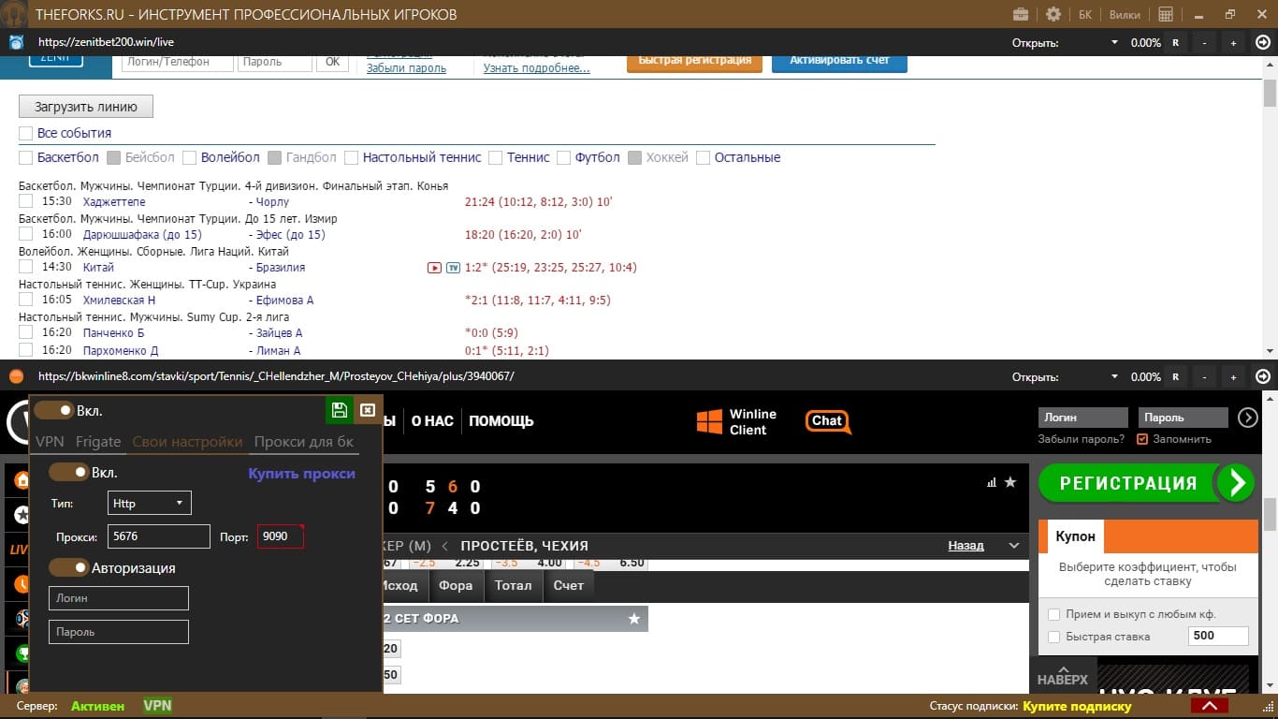Click Winline panel go-arrow circle icon

[1263, 376]
